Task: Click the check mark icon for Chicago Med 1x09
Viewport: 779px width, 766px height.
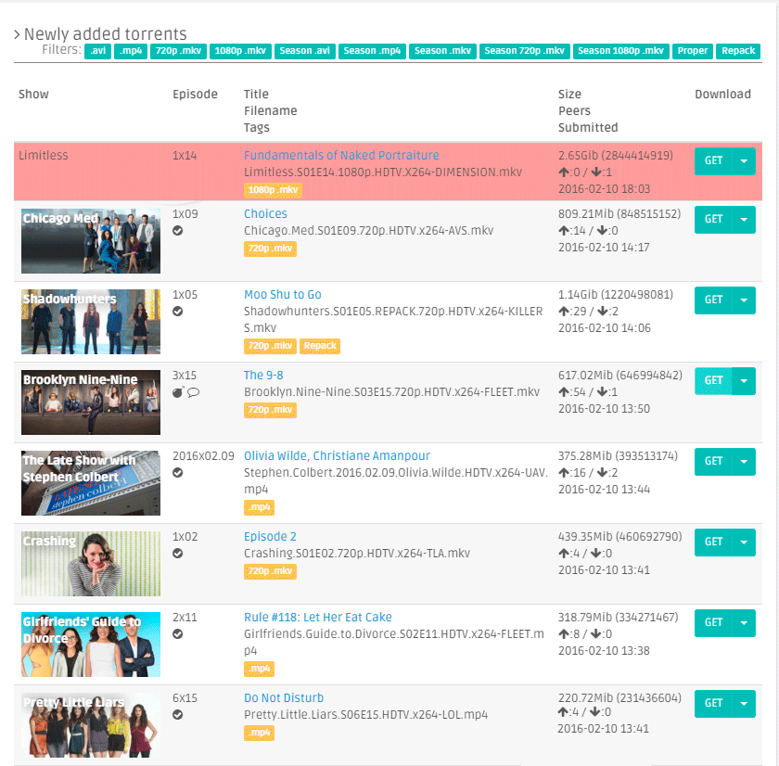Action: (x=177, y=231)
